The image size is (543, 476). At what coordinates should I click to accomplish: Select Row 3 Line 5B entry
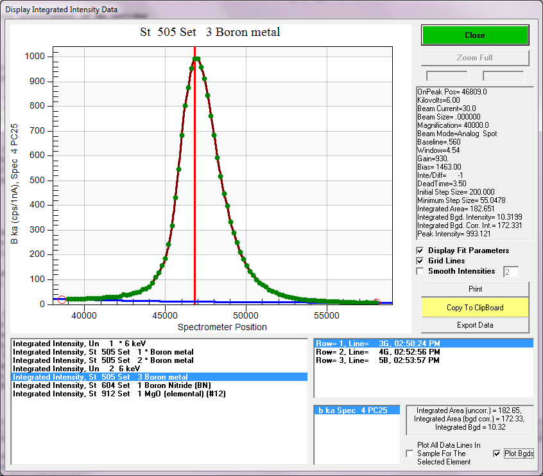pos(377,360)
